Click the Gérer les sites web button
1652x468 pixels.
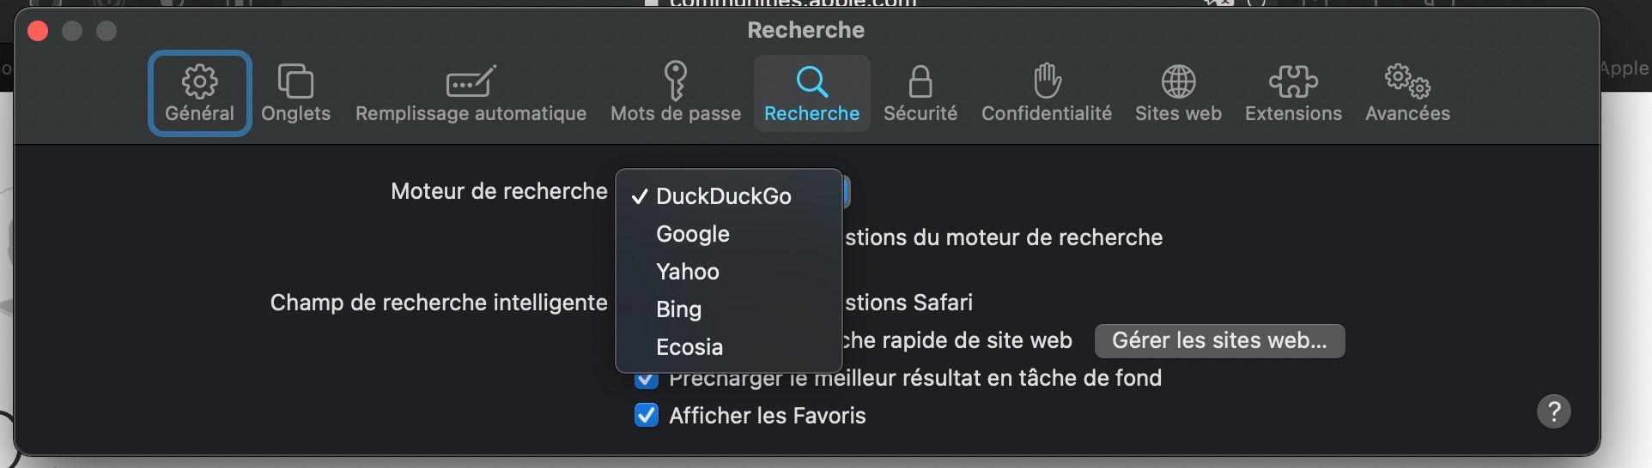point(1219,341)
